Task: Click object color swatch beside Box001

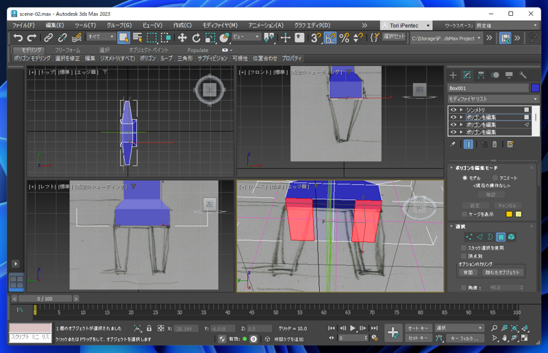Action: (535, 88)
